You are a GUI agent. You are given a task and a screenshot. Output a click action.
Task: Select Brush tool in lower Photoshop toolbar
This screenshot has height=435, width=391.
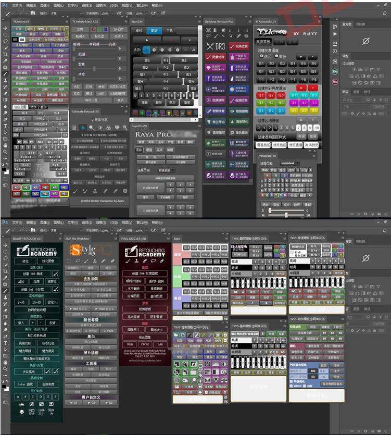coord(5,291)
